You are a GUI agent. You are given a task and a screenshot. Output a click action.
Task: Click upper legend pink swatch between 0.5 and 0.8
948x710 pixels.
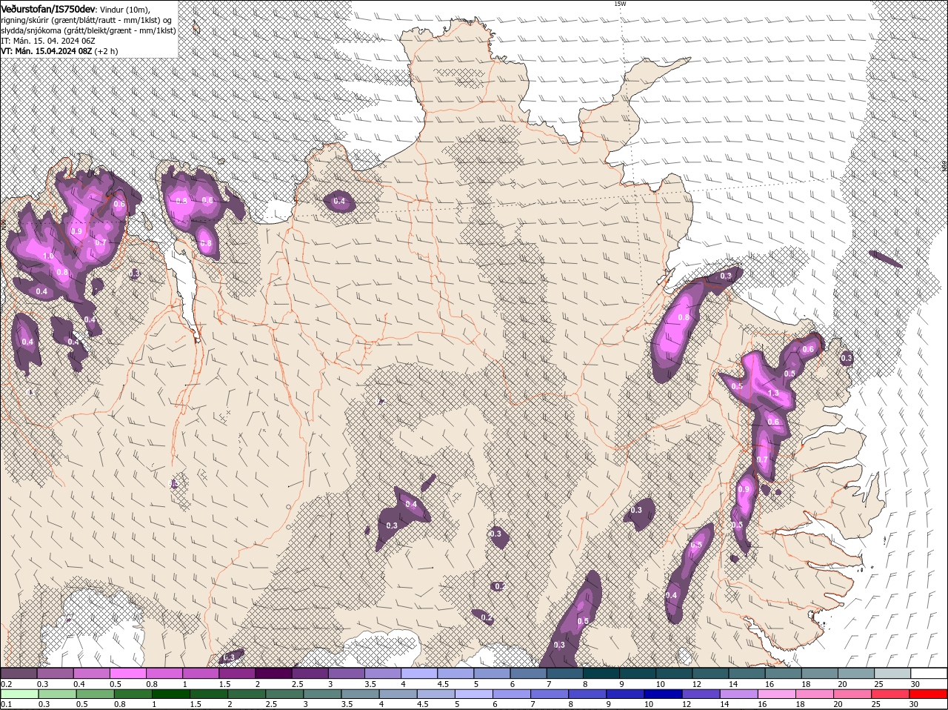pos(127,673)
